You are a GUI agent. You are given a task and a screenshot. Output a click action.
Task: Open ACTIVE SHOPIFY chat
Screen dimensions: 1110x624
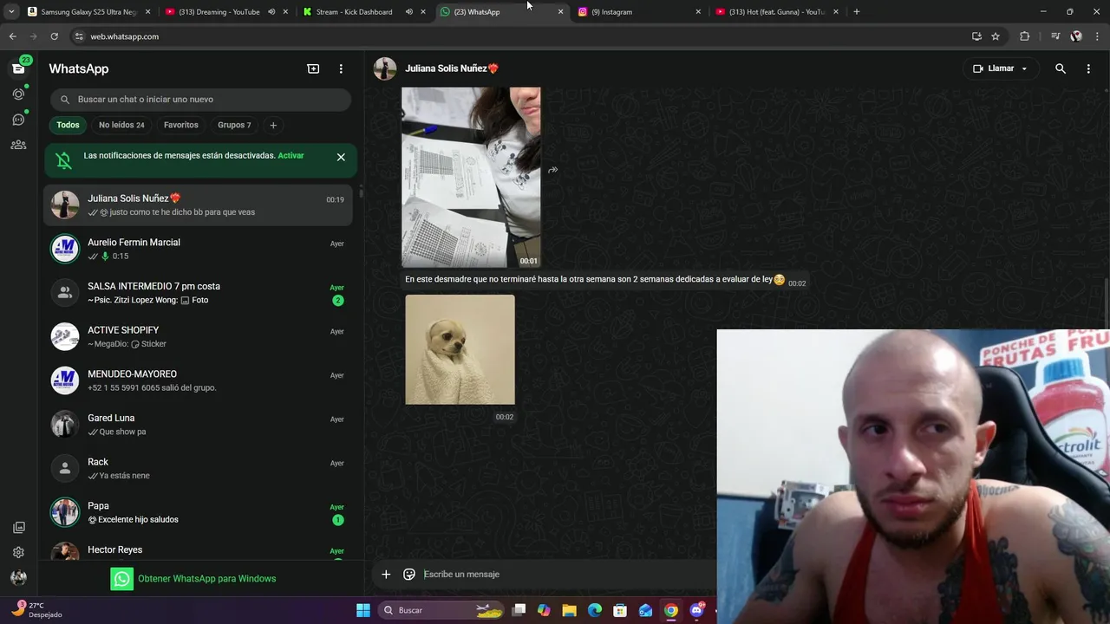click(x=198, y=336)
